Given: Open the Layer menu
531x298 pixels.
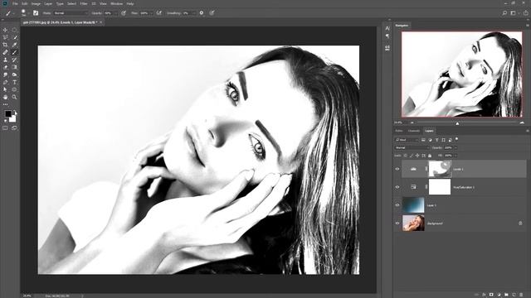Looking at the screenshot, I should click(x=48, y=3).
